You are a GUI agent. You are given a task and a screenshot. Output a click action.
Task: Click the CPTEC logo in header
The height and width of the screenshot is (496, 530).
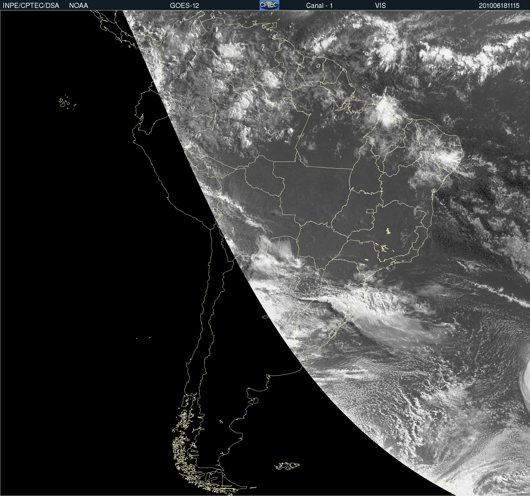pyautogui.click(x=269, y=5)
